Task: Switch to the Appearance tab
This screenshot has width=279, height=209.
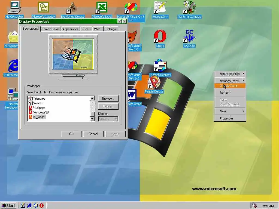Action: point(71,29)
